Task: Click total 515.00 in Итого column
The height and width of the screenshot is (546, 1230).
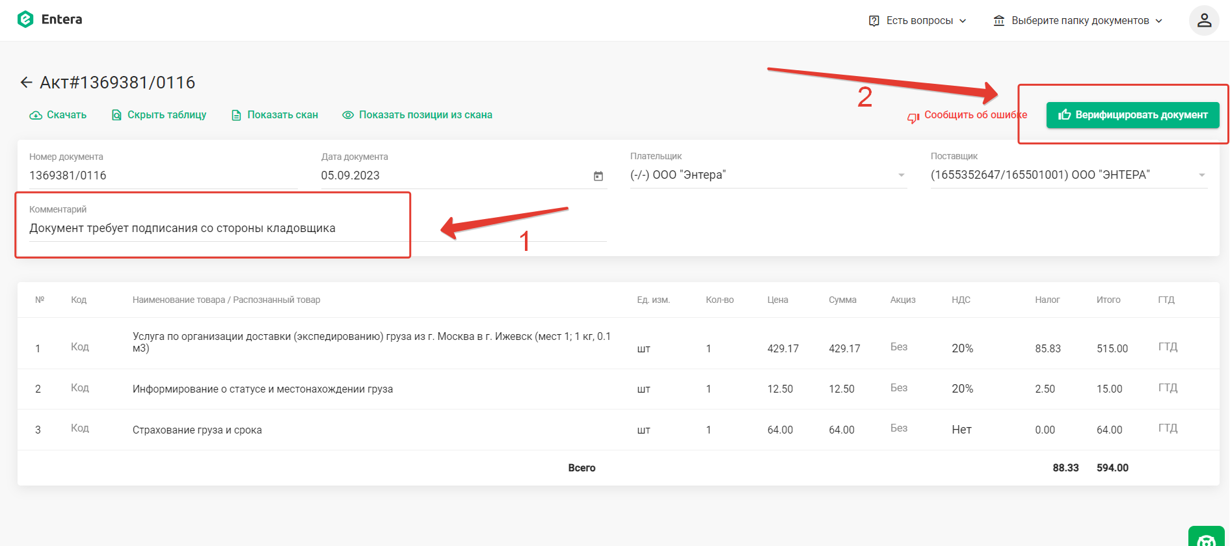Action: [x=1112, y=349]
